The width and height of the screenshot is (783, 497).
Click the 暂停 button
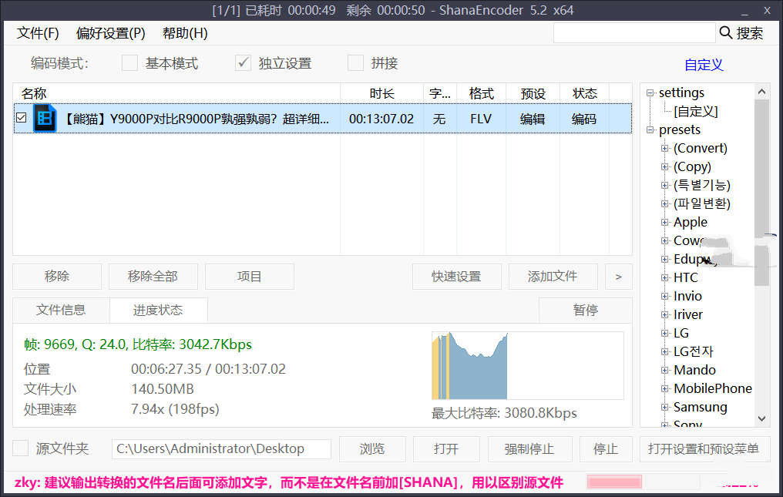(585, 310)
